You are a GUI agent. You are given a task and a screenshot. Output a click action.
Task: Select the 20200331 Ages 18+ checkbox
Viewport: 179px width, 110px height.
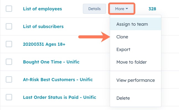(x=9, y=44)
